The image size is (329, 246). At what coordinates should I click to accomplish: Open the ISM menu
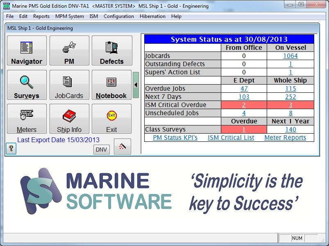(x=93, y=16)
